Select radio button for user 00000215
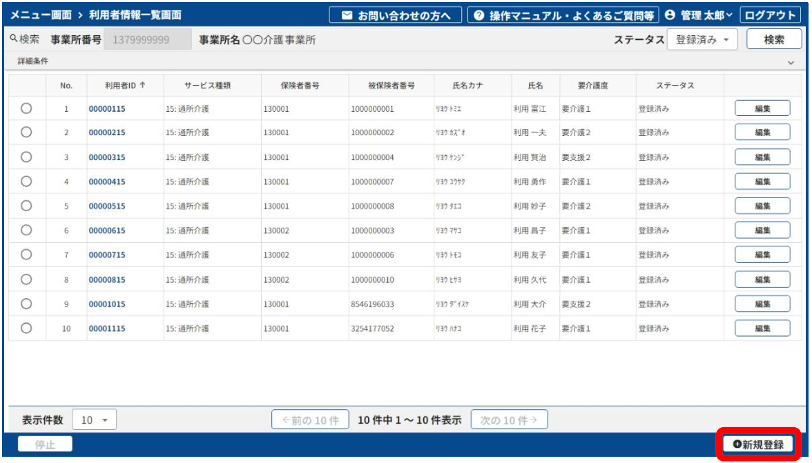This screenshot has height=463, width=812. point(26,132)
